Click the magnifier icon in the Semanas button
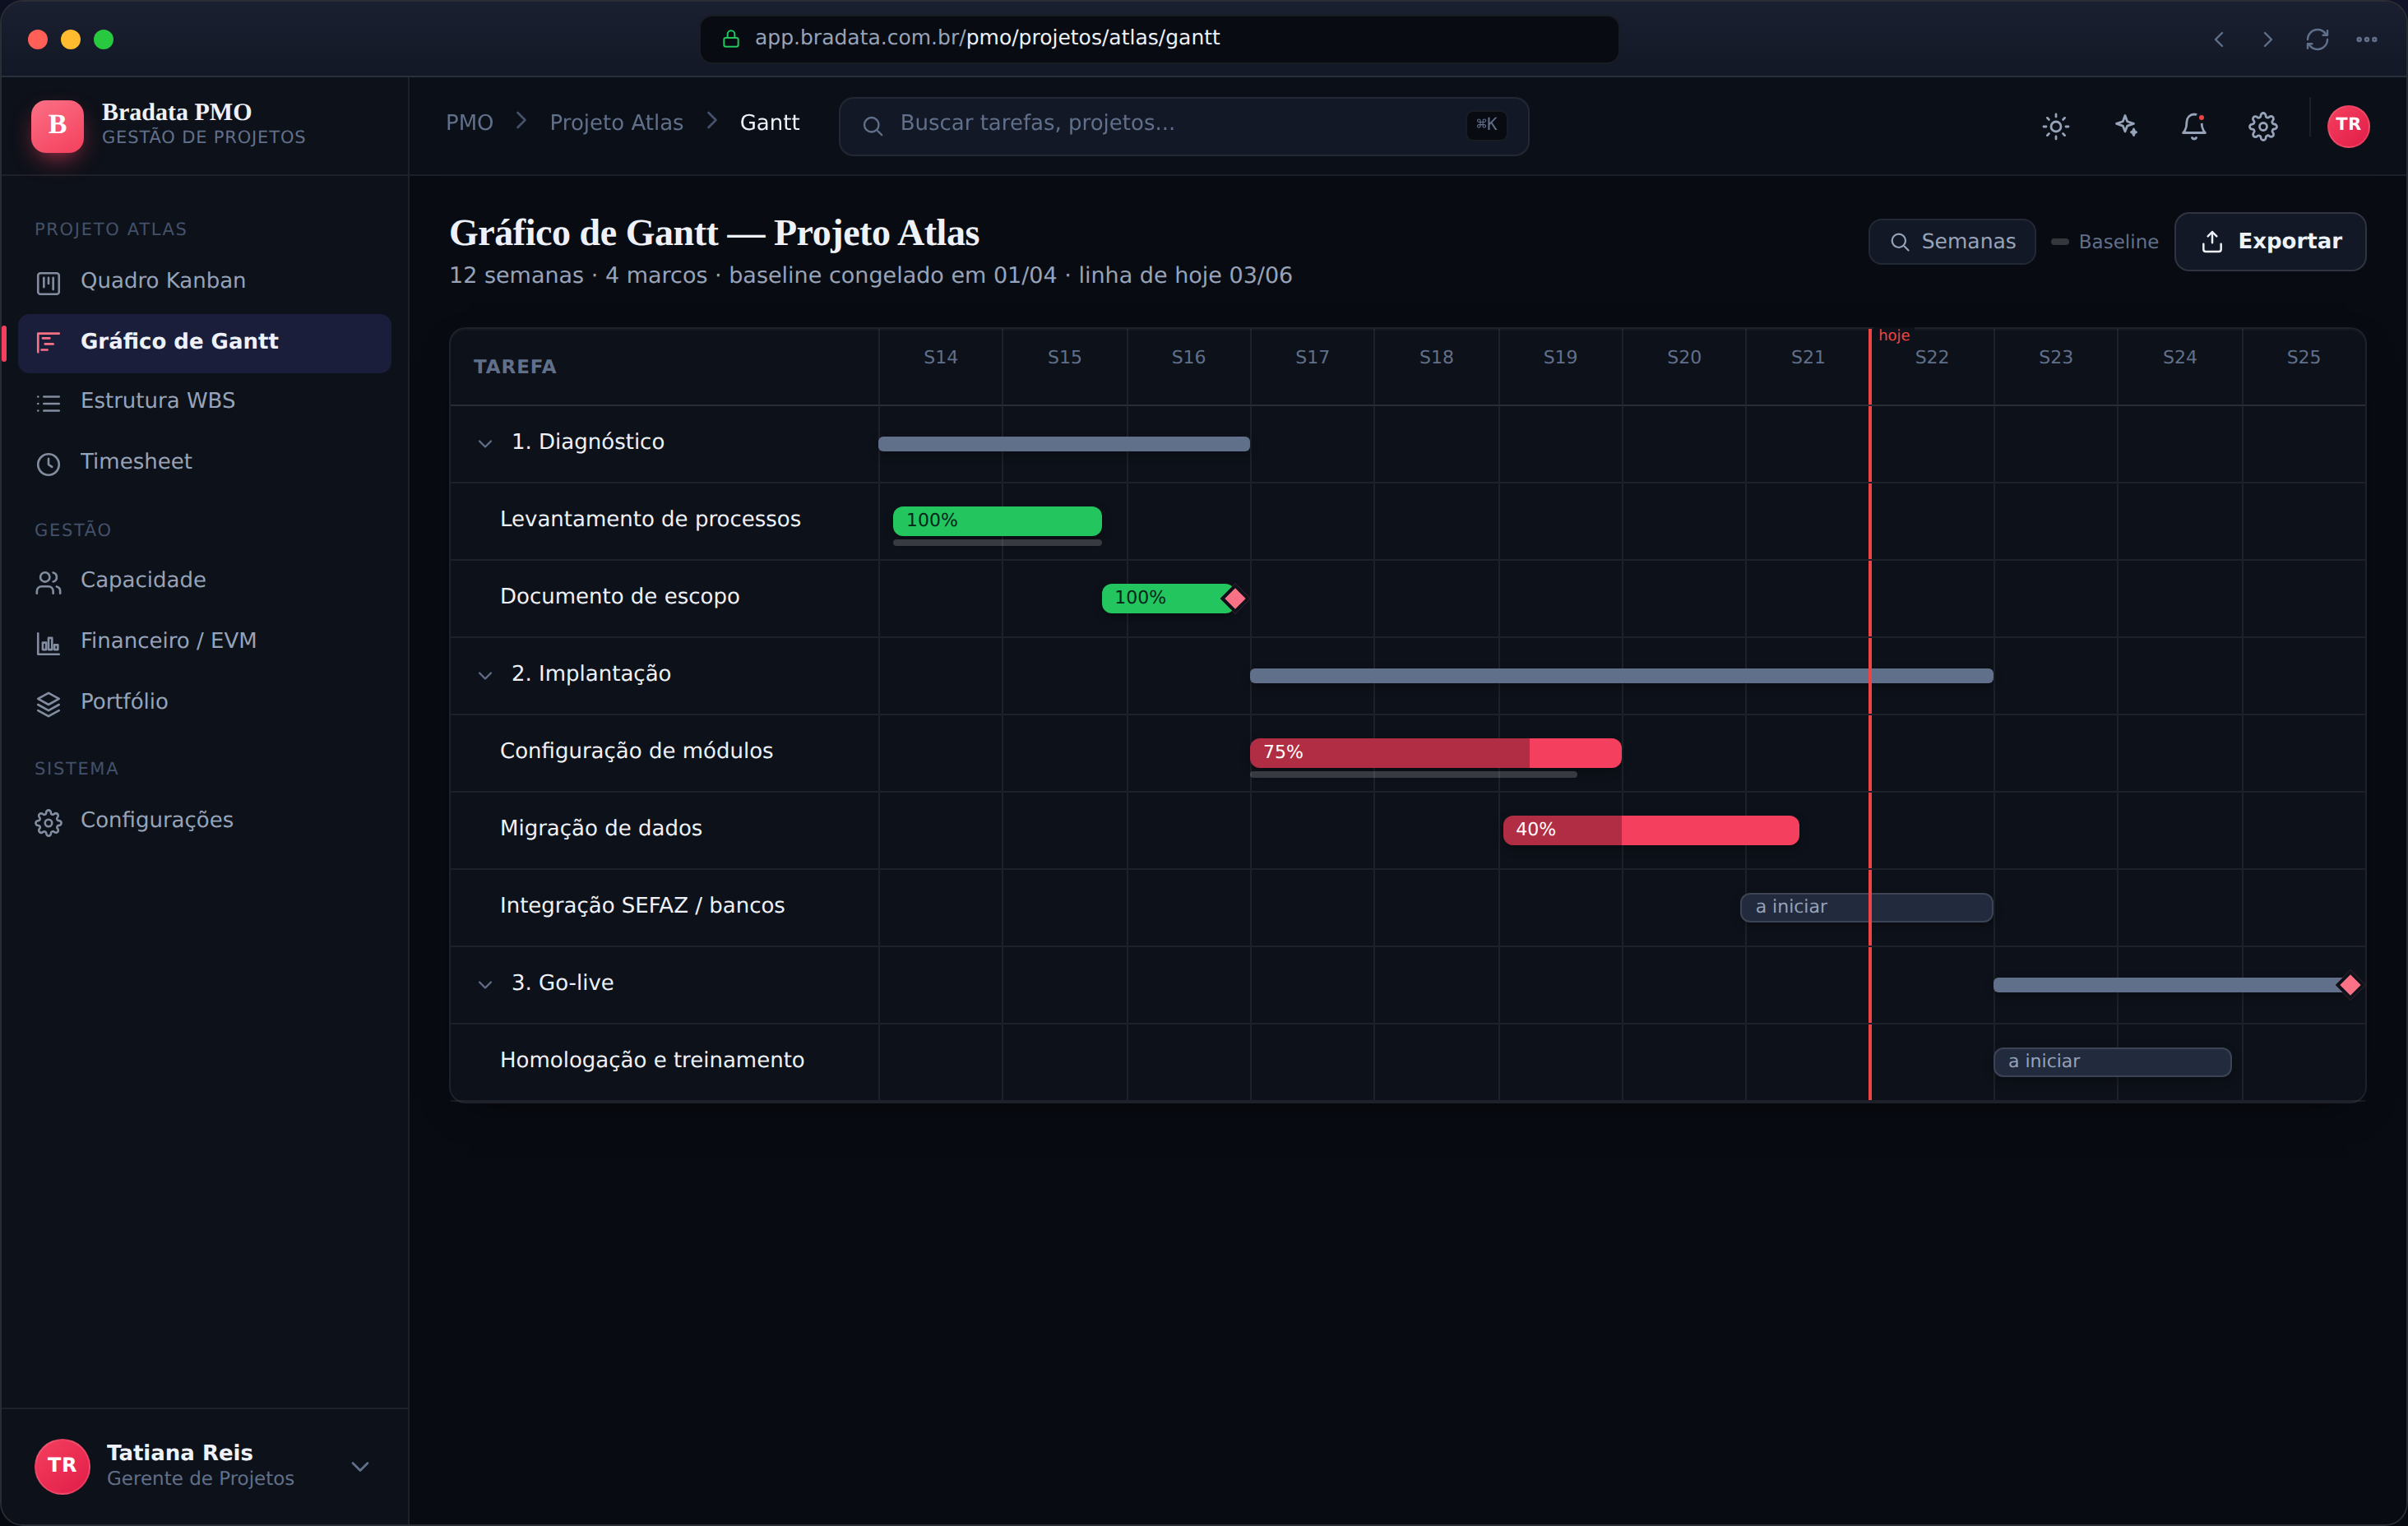The width and height of the screenshot is (2408, 1526). (1900, 242)
